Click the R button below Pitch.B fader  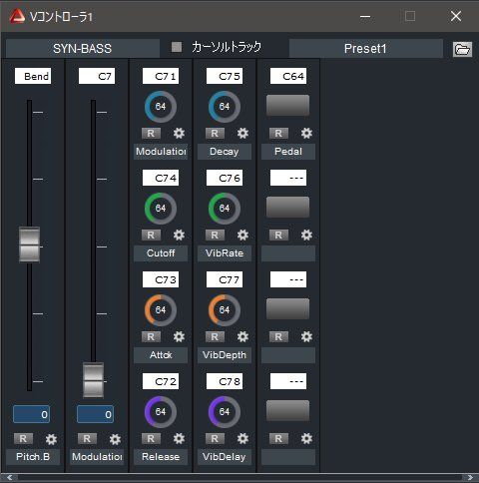[x=23, y=439]
